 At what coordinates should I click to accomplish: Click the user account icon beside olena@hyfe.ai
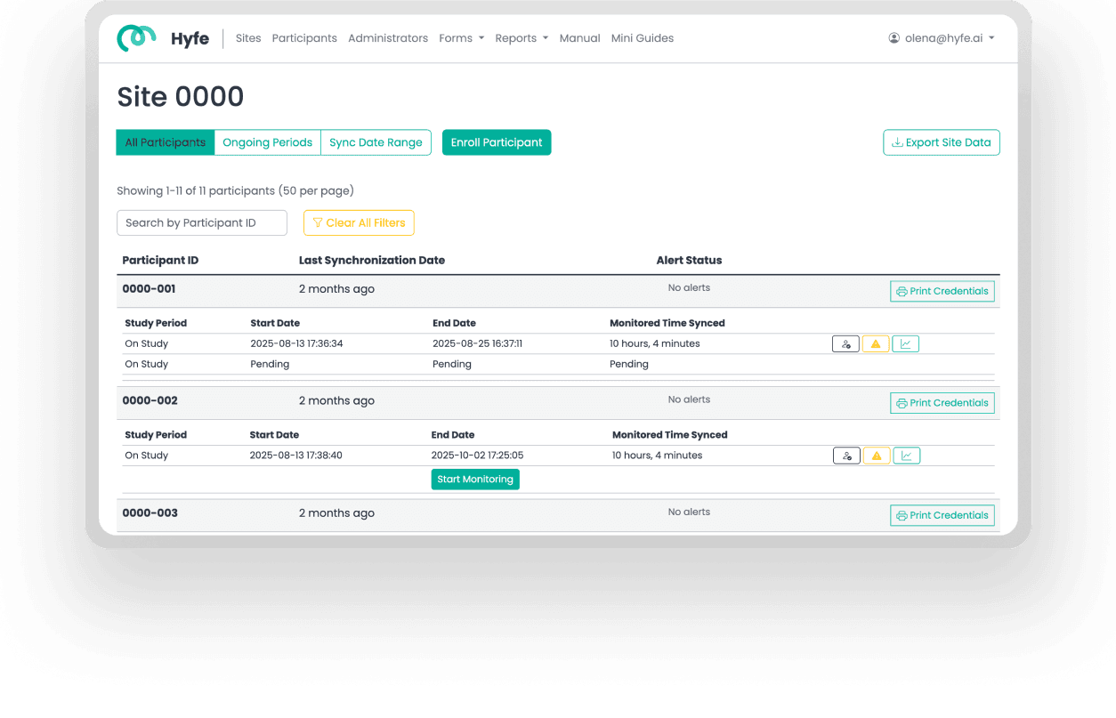[x=892, y=37]
